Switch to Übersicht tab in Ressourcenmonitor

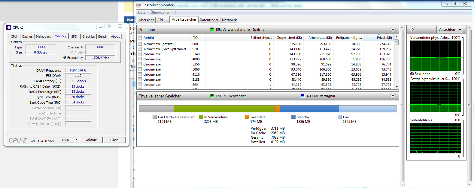click(146, 20)
